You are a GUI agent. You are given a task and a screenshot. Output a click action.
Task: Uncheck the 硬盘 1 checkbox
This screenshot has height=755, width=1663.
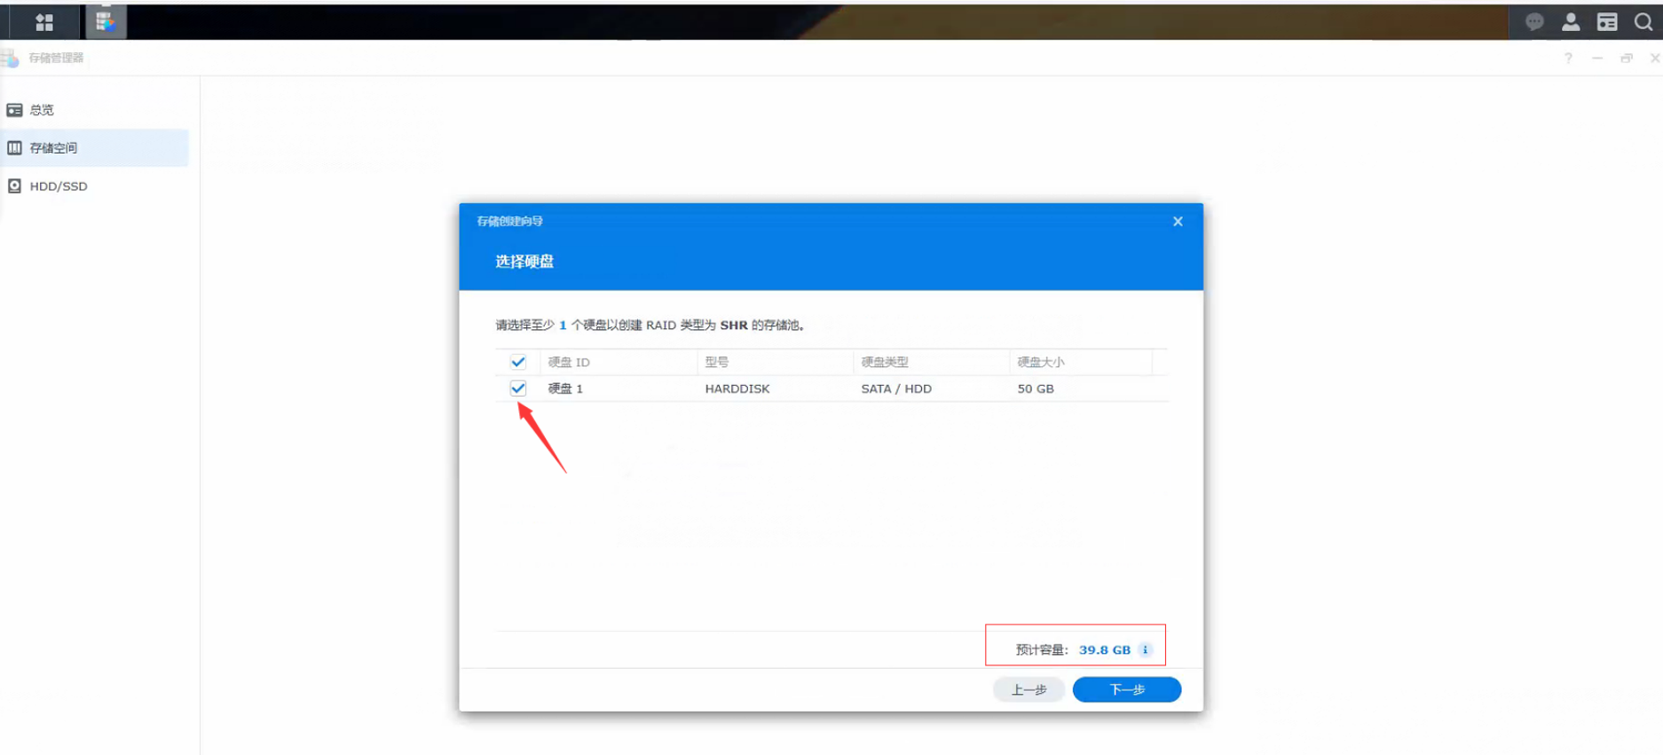[x=518, y=389]
